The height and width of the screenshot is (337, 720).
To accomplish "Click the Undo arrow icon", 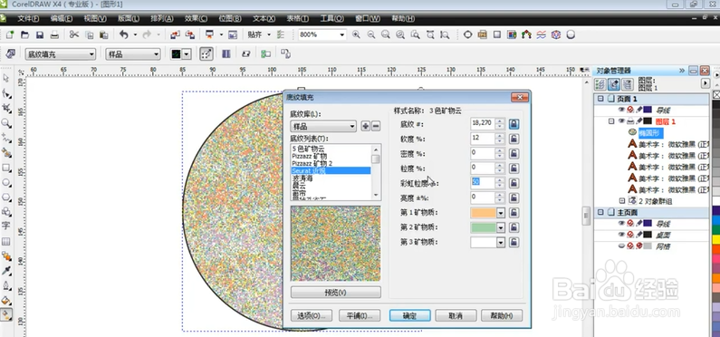I will click(x=123, y=35).
